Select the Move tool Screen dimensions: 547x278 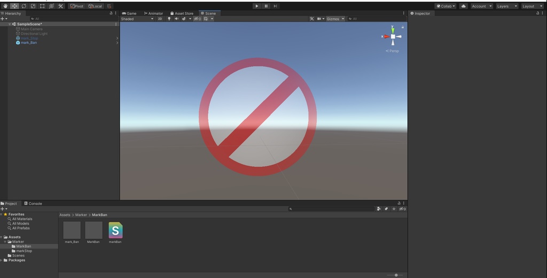(x=14, y=6)
